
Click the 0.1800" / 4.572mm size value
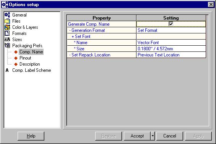[x=155, y=49]
